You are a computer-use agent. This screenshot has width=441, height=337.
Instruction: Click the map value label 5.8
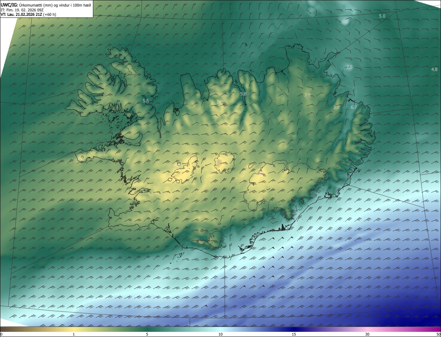[x=243, y=94]
